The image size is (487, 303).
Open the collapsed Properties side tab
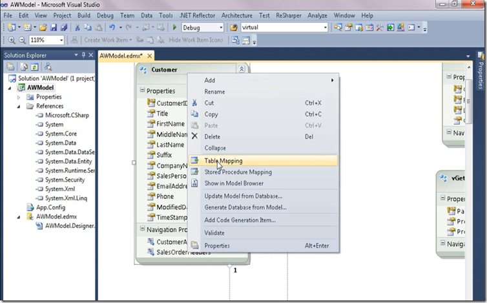[481, 71]
